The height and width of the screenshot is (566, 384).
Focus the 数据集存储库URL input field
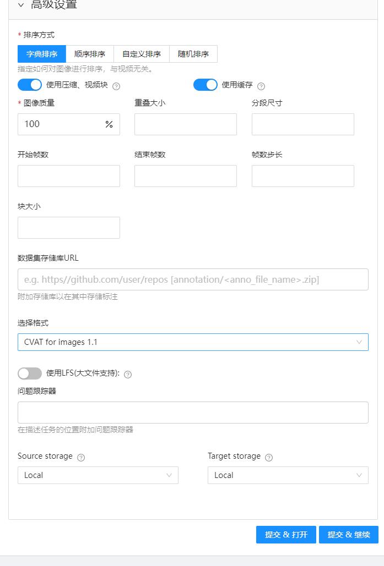193,279
